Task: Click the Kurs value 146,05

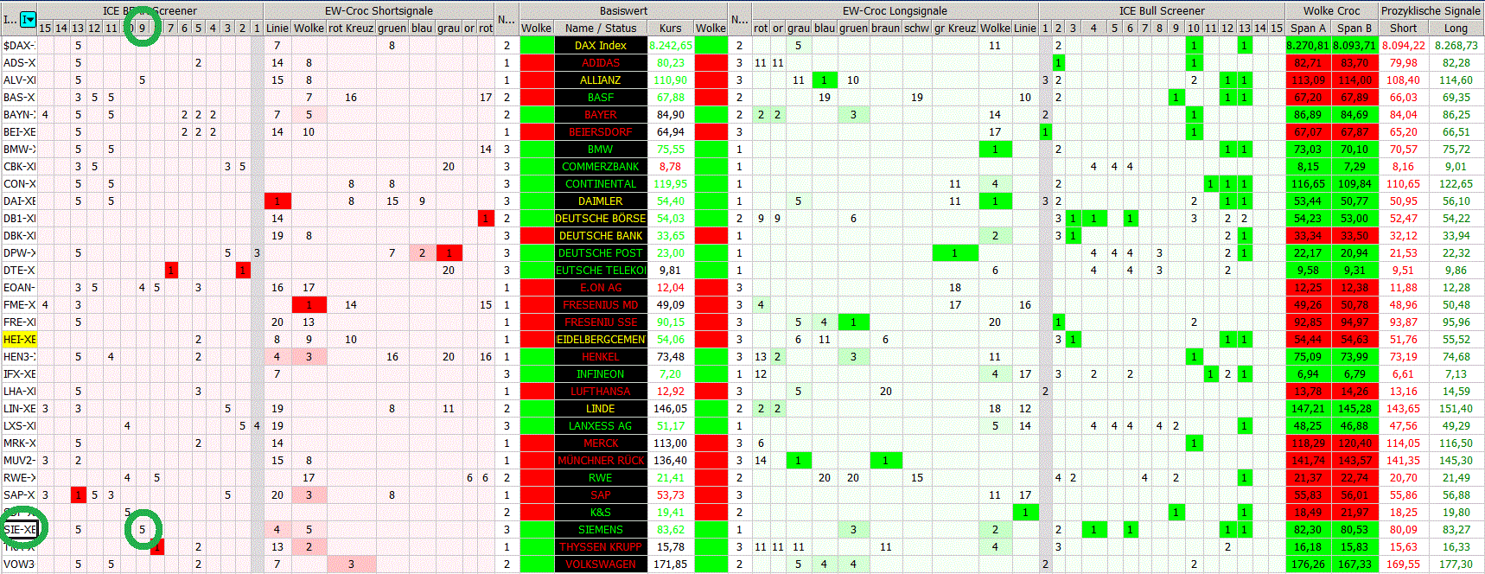Action: [671, 408]
